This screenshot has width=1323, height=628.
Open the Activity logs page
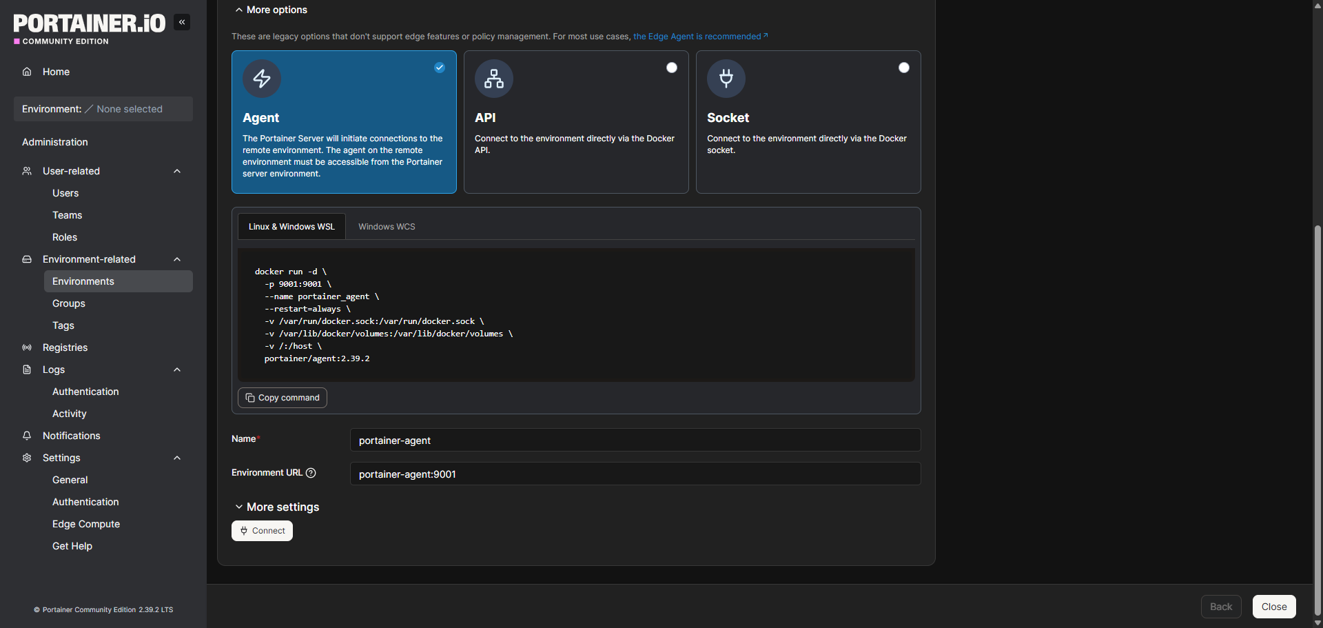click(x=70, y=414)
